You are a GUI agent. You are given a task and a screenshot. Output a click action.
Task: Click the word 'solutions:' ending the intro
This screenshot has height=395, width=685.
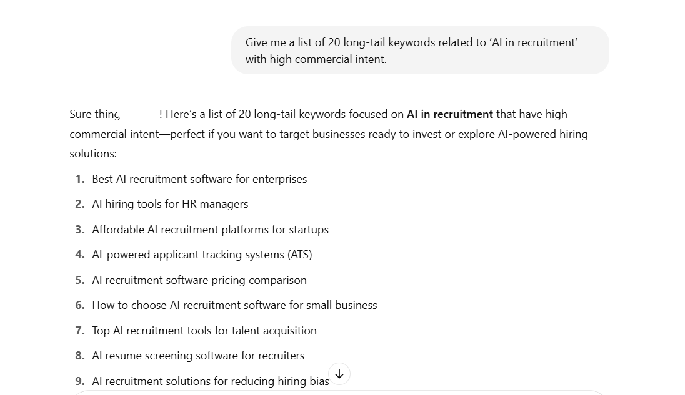[93, 154]
